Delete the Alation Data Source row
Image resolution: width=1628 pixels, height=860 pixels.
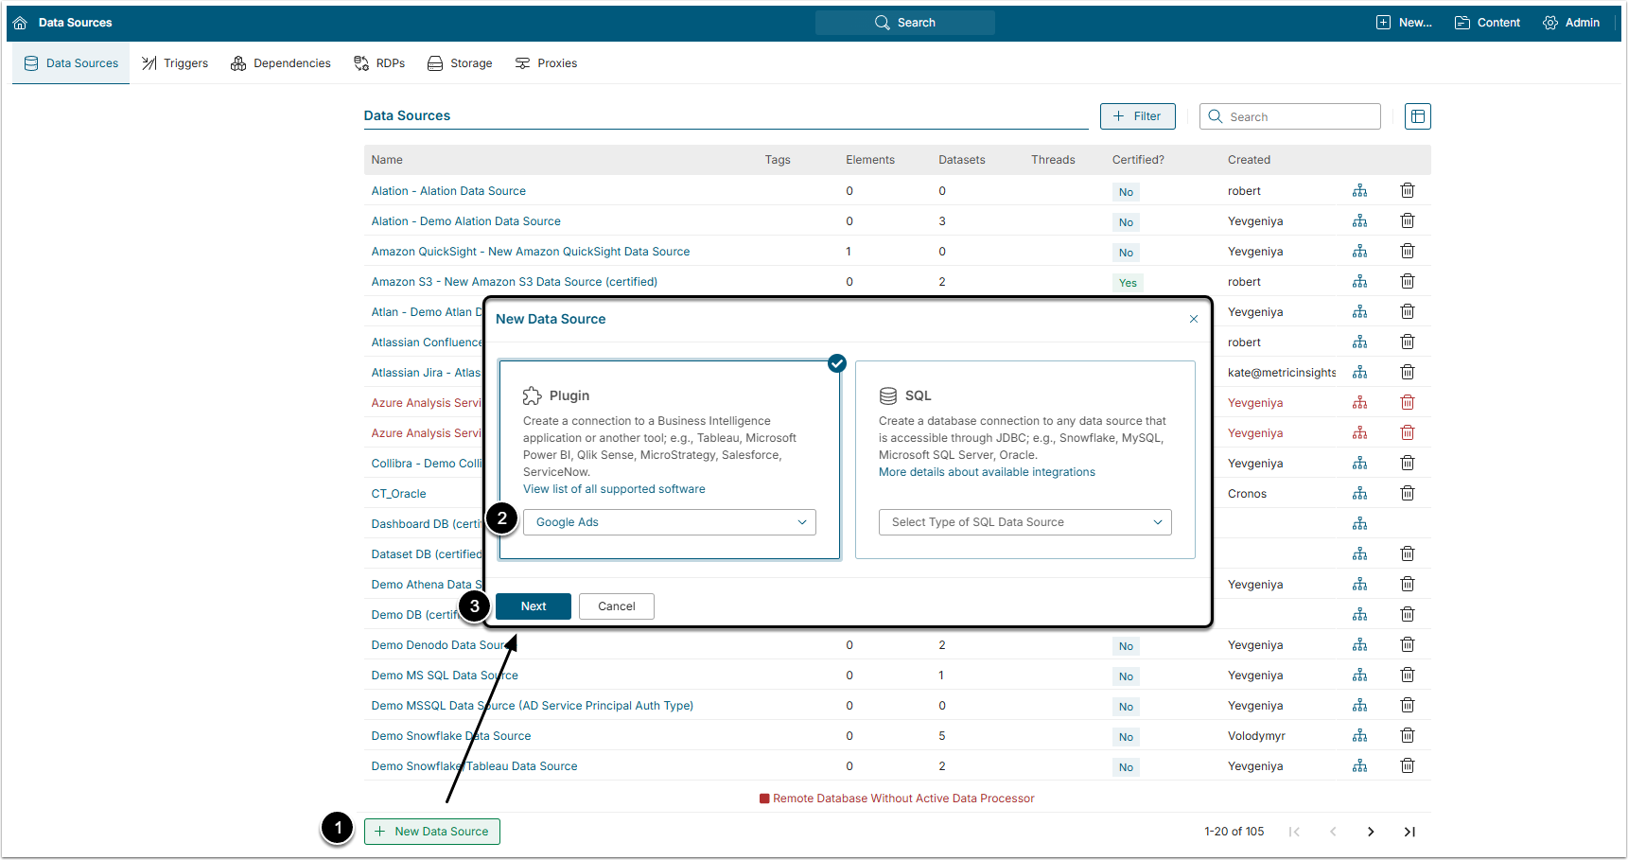1407,191
